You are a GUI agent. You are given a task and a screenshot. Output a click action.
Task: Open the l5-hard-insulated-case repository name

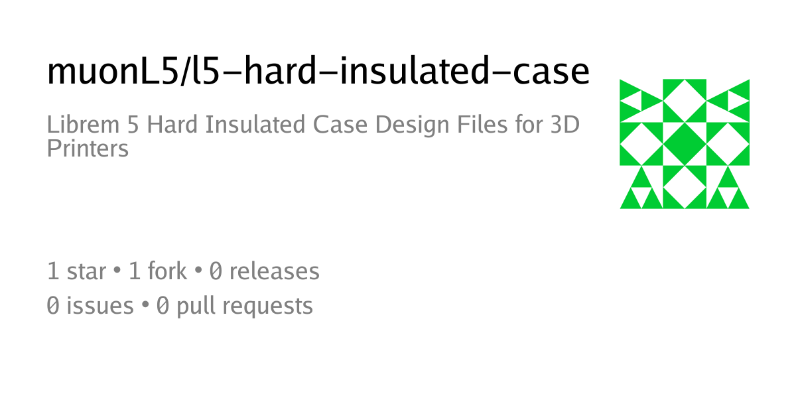[390, 71]
